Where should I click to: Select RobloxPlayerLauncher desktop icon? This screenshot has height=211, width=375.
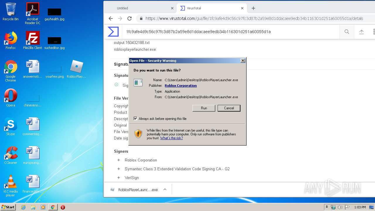pyautogui.click(x=76, y=69)
